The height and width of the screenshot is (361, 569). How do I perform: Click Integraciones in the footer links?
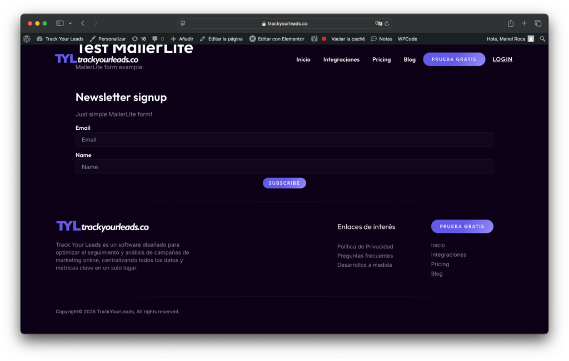point(448,255)
